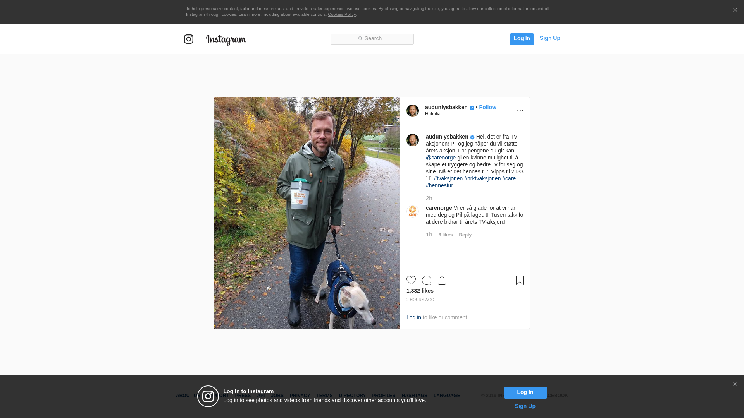The height and width of the screenshot is (418, 744).
Task: Open audunlysbakken username in post header
Action: [x=446, y=107]
